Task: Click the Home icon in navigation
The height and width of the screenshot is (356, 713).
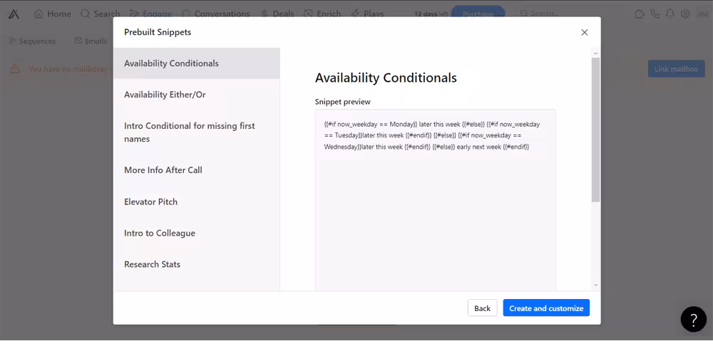Action: pos(39,14)
